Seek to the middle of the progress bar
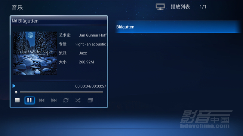 (61, 92)
